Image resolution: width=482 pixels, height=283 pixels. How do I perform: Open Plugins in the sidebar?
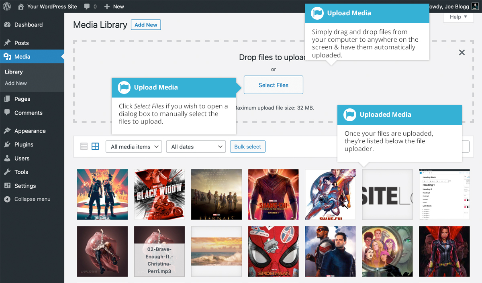coord(32,145)
